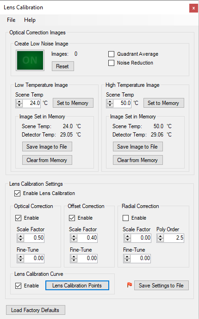Click the red flag icon beside Save Settings
199x319 pixels.
(130, 285)
